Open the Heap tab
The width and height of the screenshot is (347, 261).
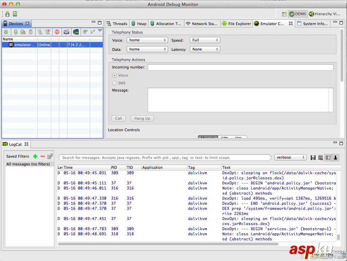coord(139,23)
